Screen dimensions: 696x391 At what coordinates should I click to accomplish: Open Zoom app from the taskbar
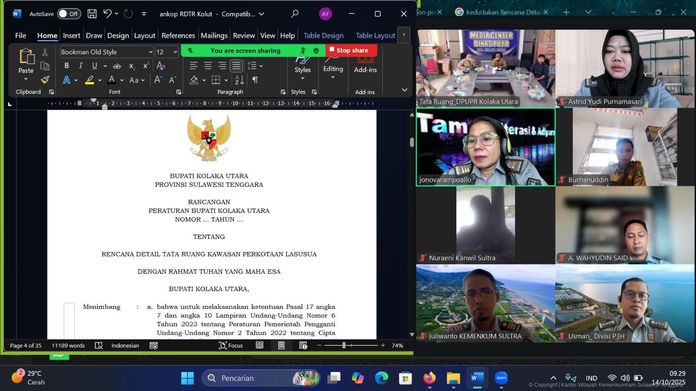coord(501,378)
